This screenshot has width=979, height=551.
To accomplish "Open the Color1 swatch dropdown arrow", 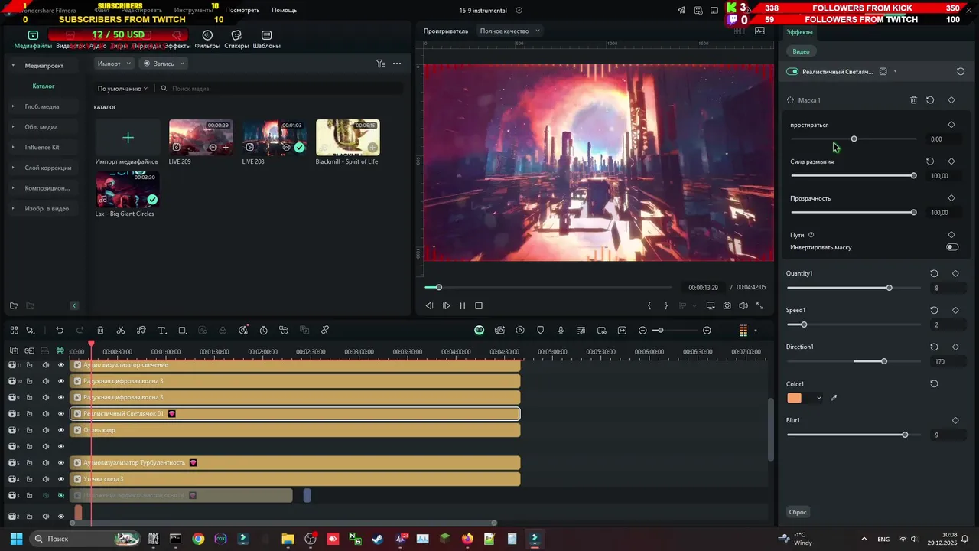I will [819, 398].
